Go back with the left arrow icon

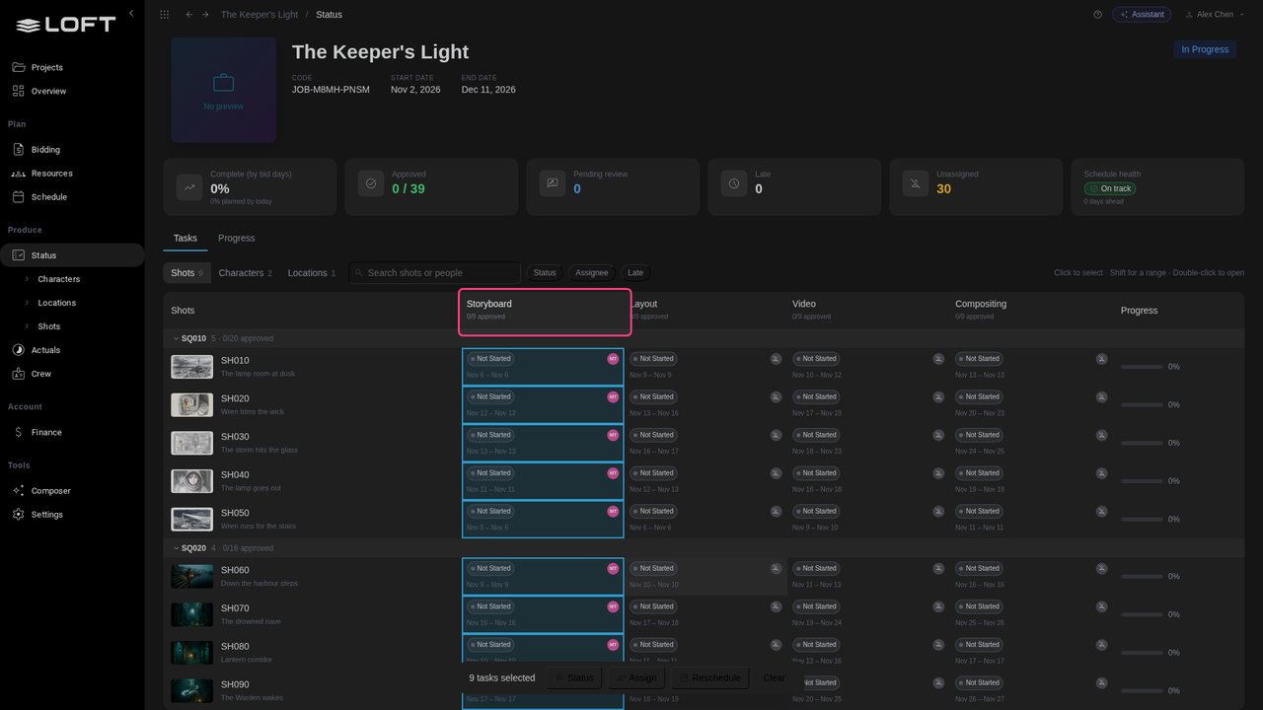coord(189,15)
